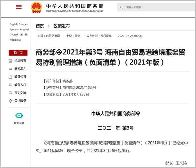This screenshot has height=168, width=196.
Task: Click the 政务大厅 sidebar icon
Action: point(10,85)
